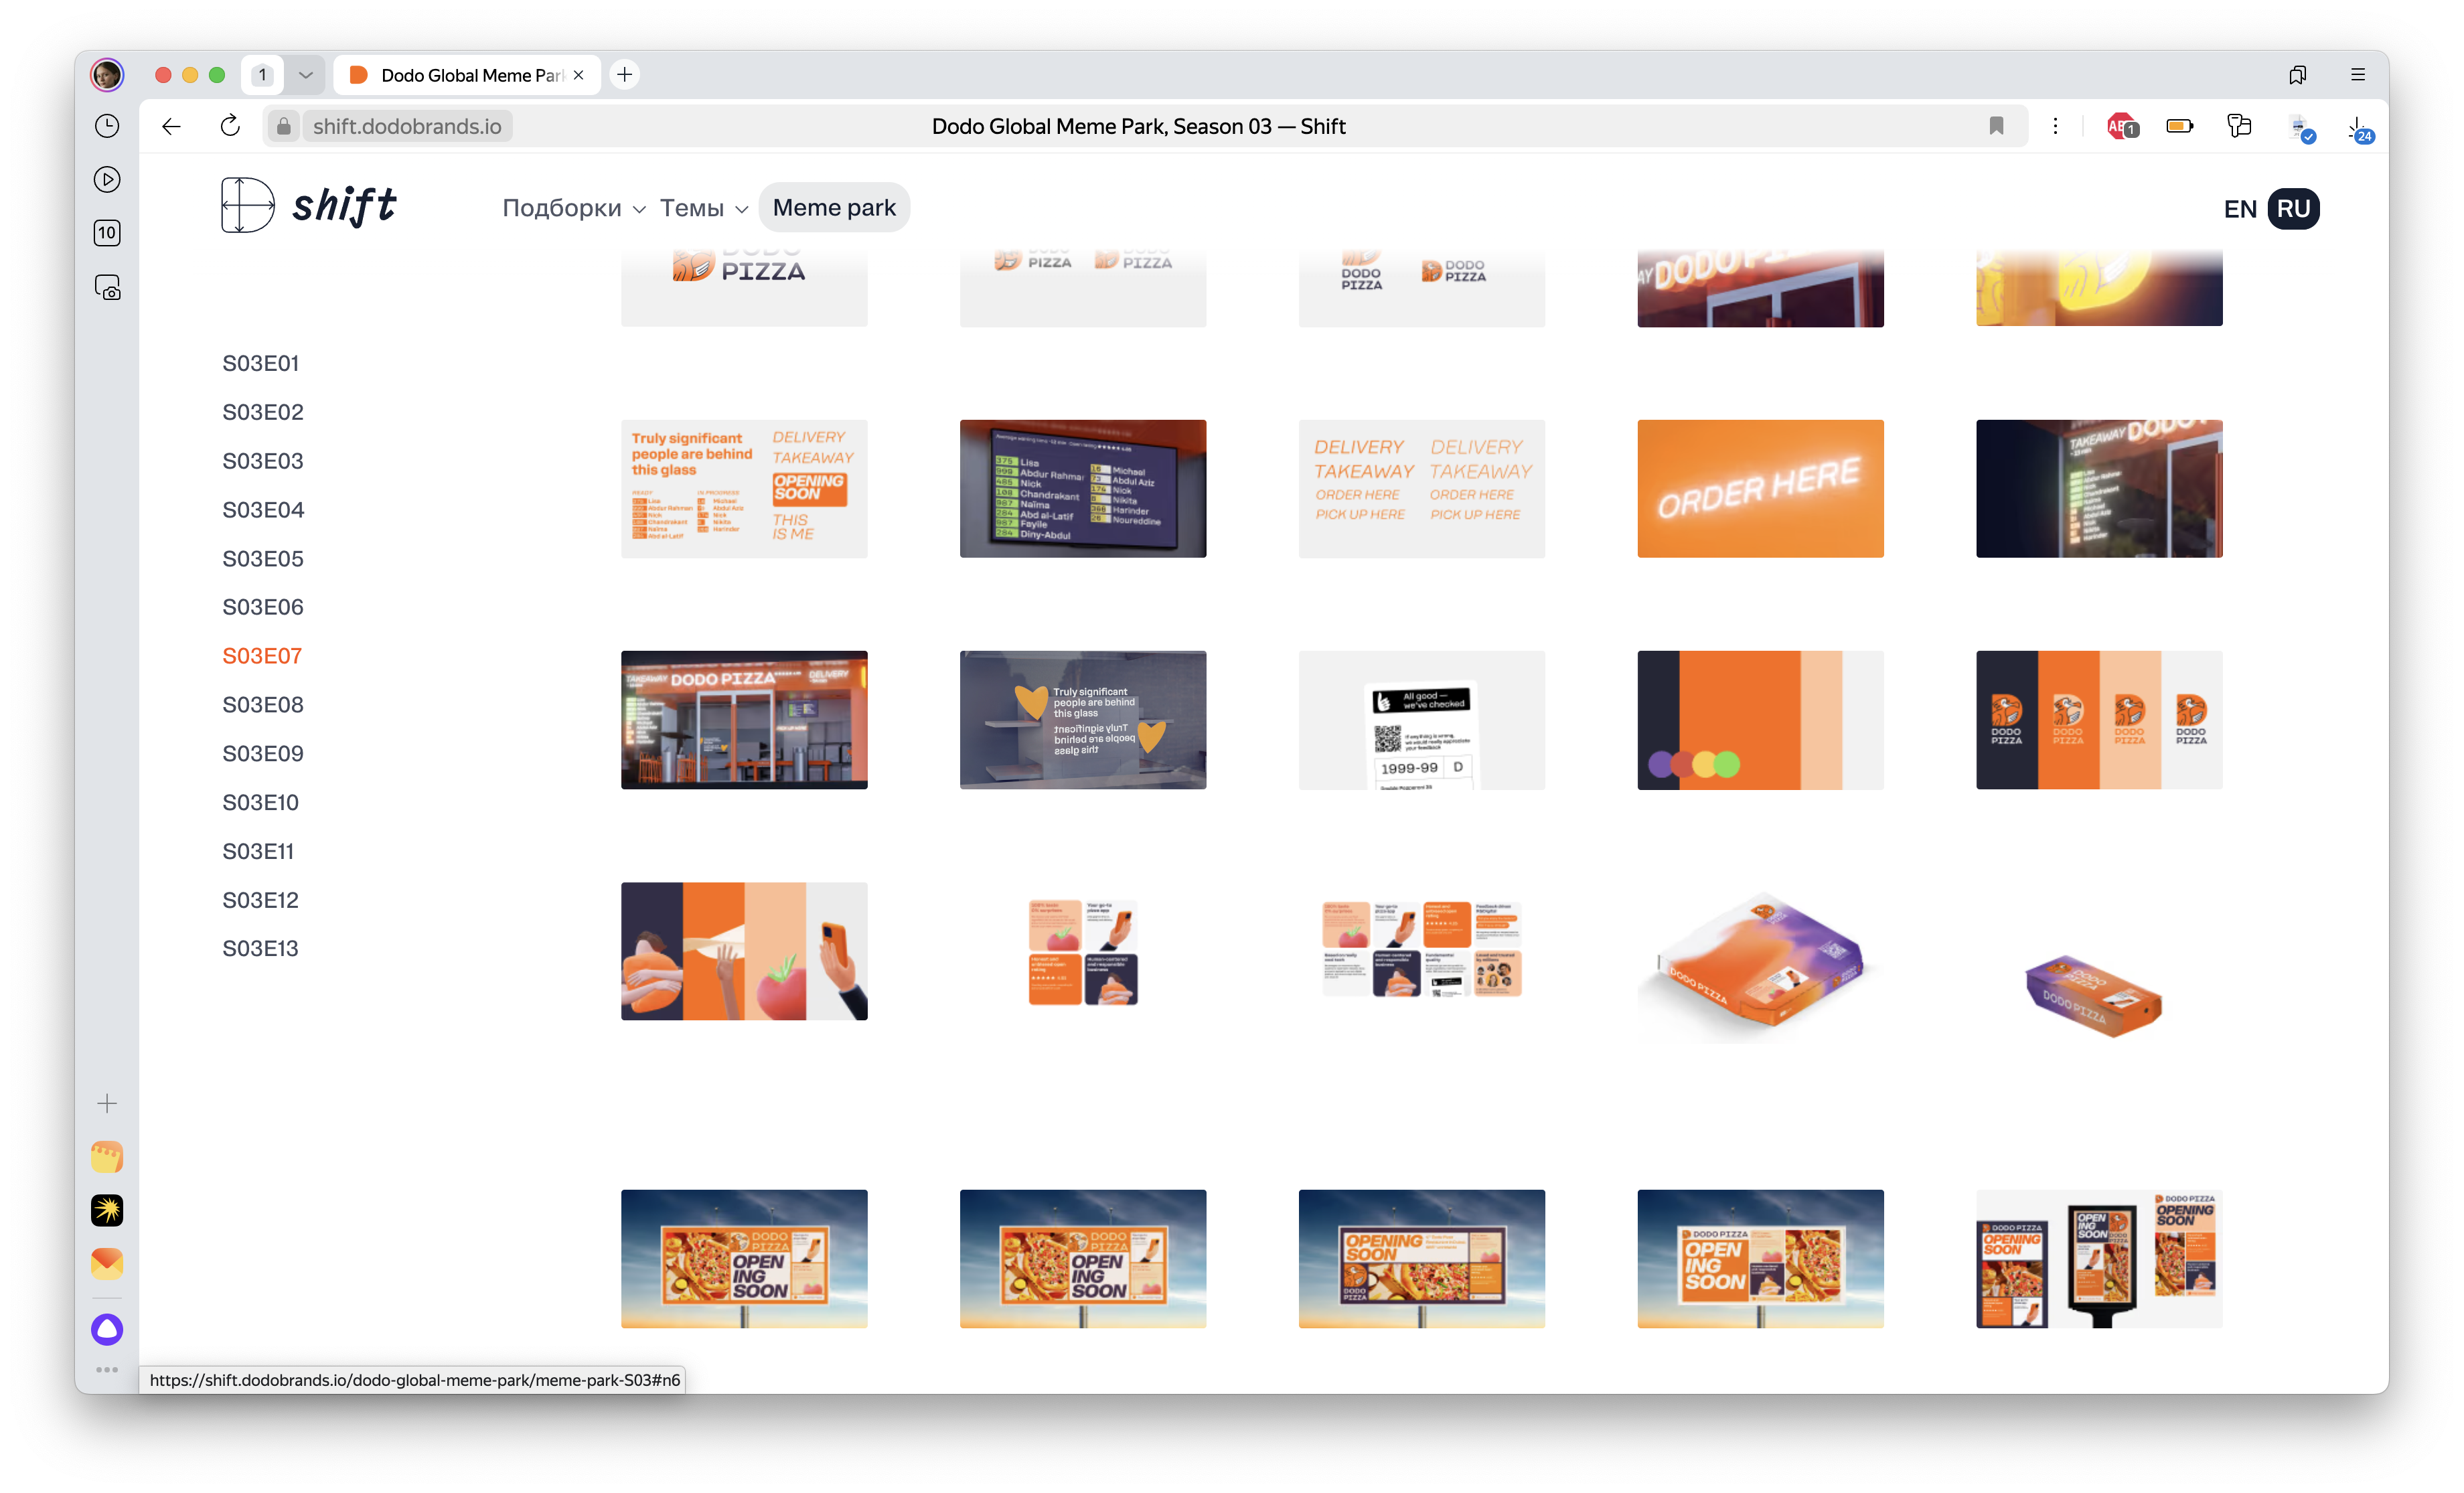Jump to episode S03E12 link
2464x1493 pixels.
tap(260, 900)
